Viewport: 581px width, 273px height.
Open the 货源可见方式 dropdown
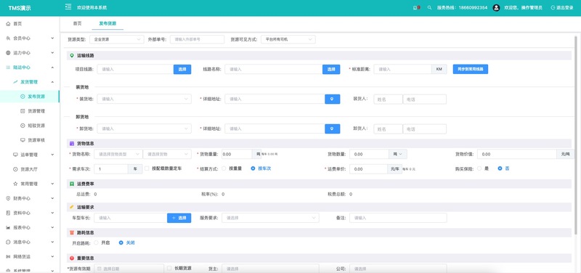click(288, 39)
